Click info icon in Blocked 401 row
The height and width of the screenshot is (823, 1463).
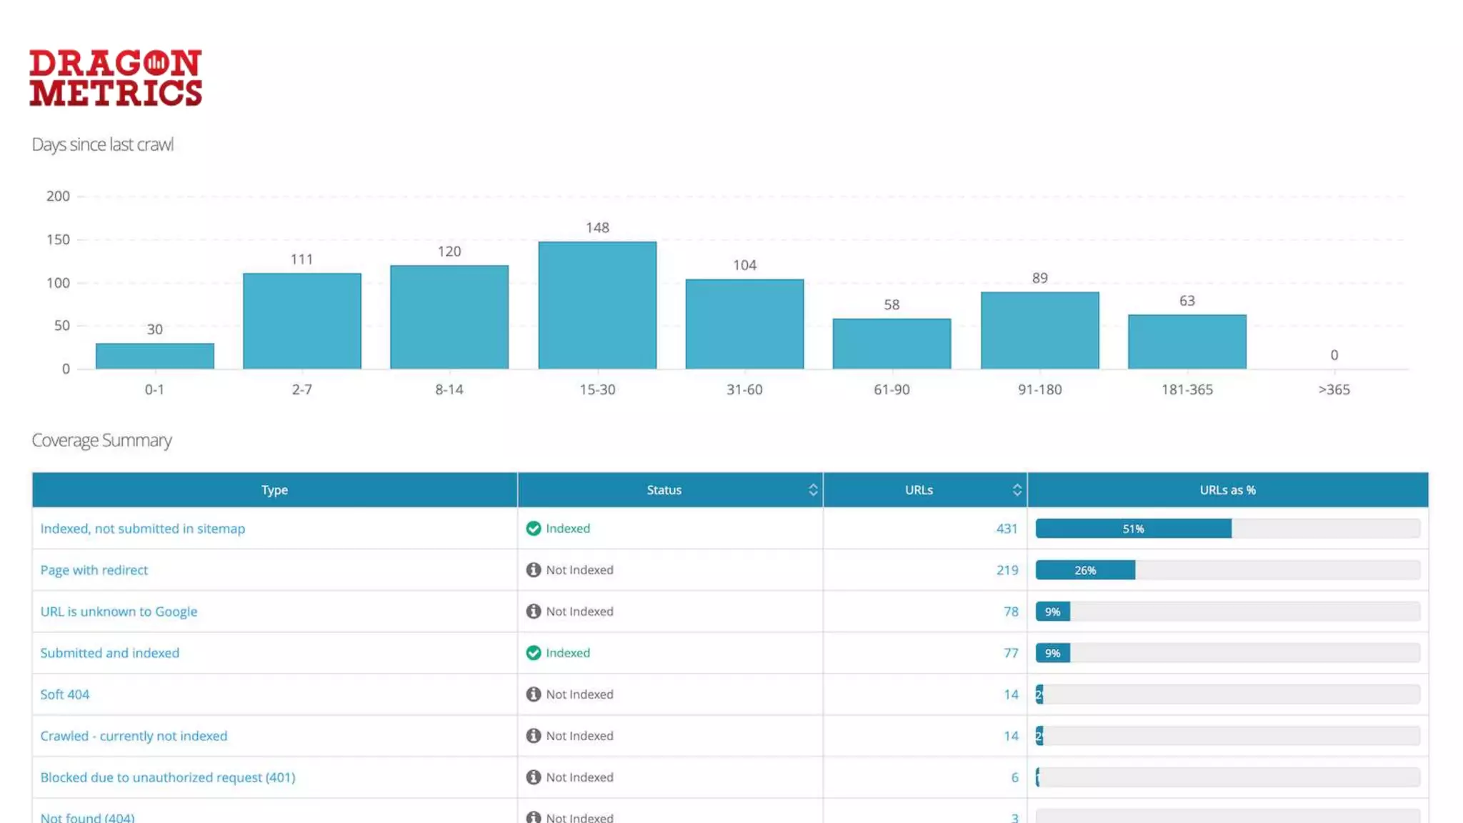(x=533, y=777)
